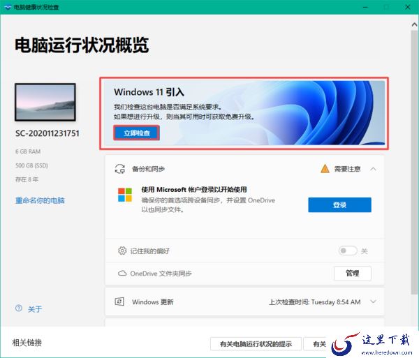Image resolution: width=419 pixels, height=358 pixels.
Task: Click the Microsoft logo icon
Action: [x=125, y=195]
